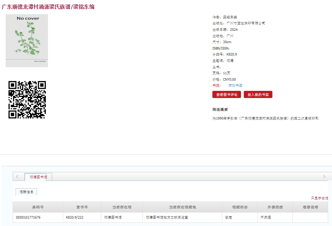Open the 查看图书评论 button
Image resolution: width=332 pixels, height=226 pixels.
227,95
